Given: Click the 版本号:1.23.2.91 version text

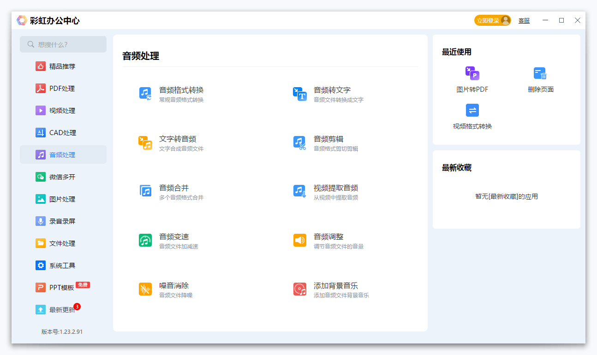Looking at the screenshot, I should point(62,331).
